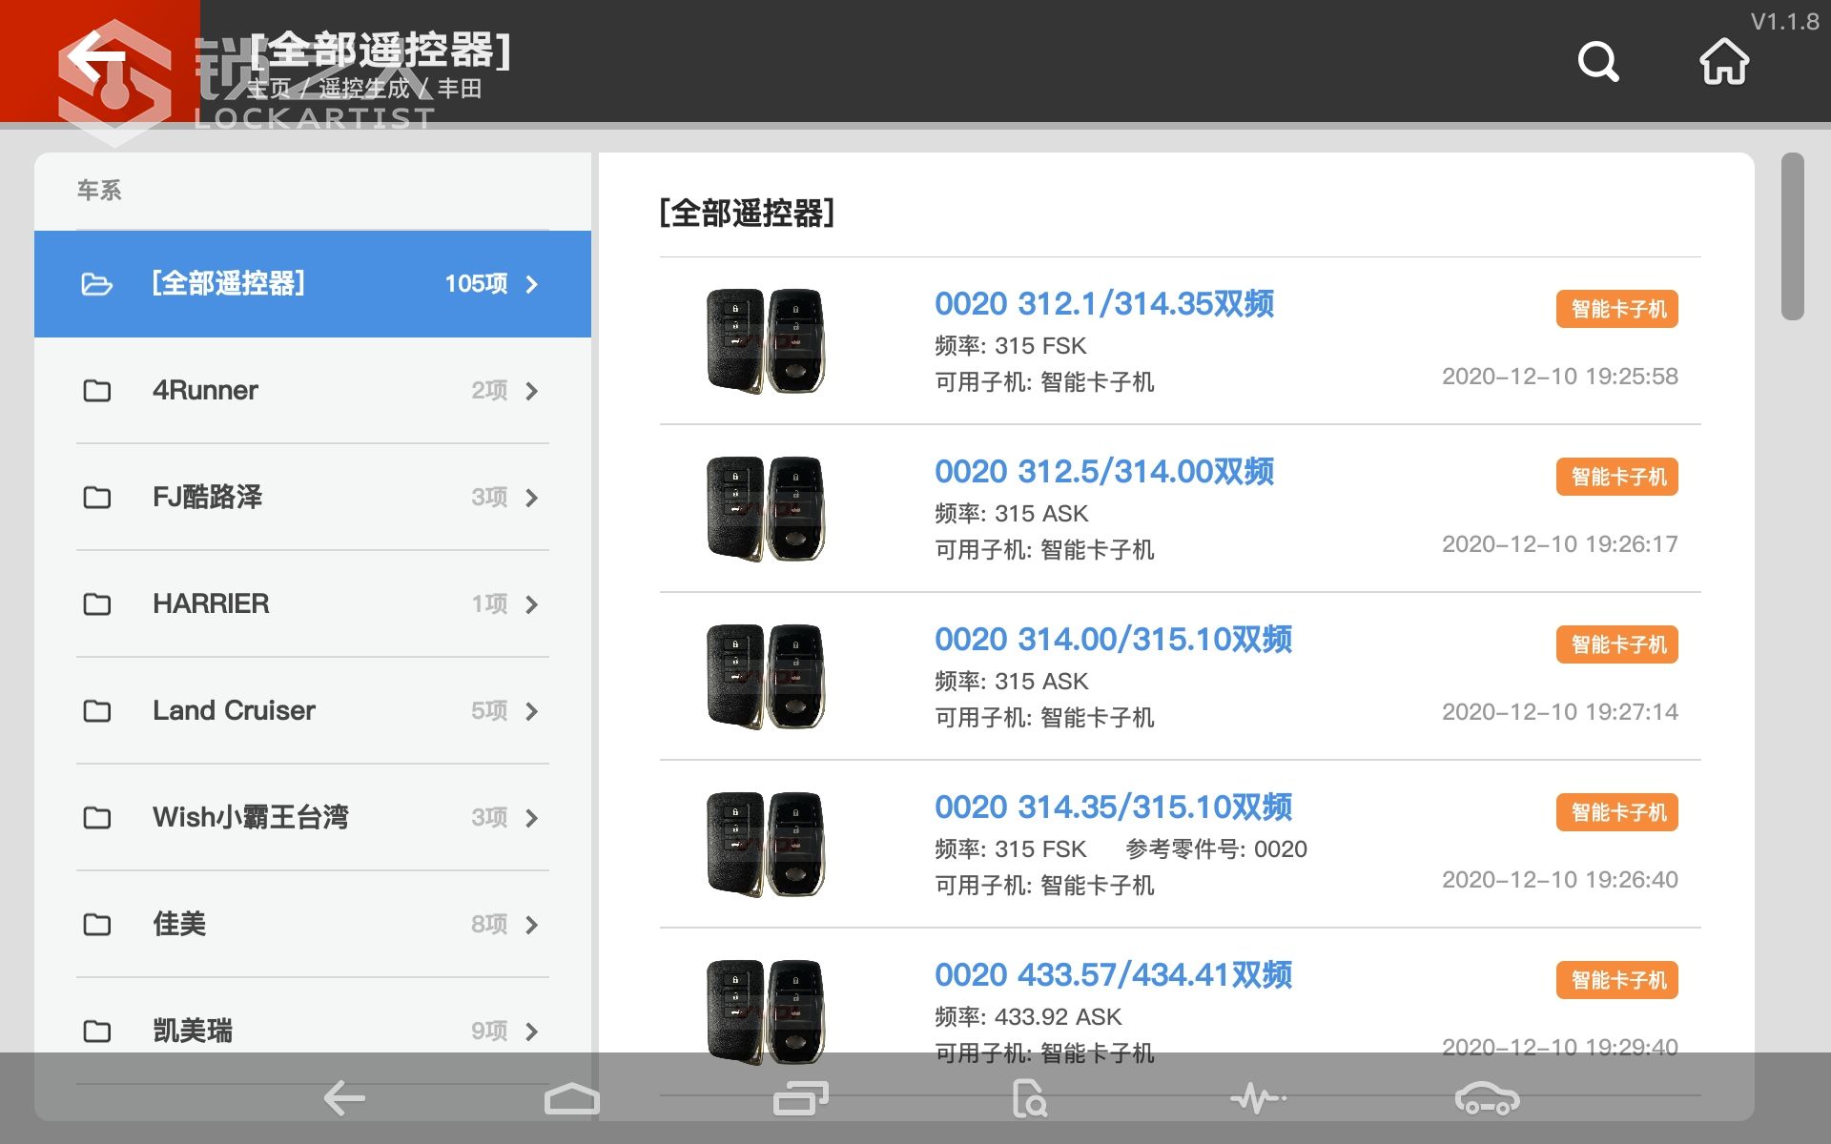Select the FJ酷路泽 series
1831x1144 pixels.
pyautogui.click(x=313, y=498)
